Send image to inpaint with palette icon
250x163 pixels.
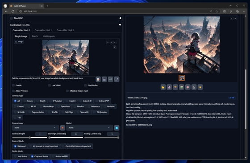[187, 87]
